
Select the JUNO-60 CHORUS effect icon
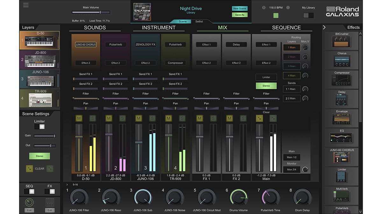pos(342,158)
